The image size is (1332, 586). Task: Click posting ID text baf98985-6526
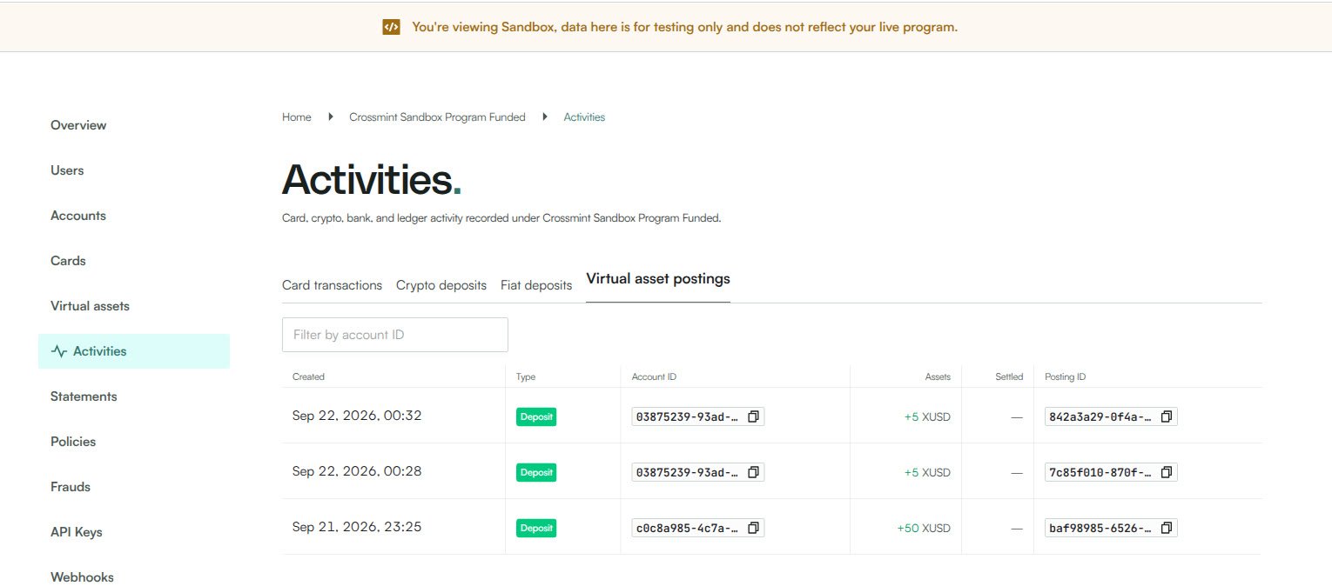point(1100,528)
